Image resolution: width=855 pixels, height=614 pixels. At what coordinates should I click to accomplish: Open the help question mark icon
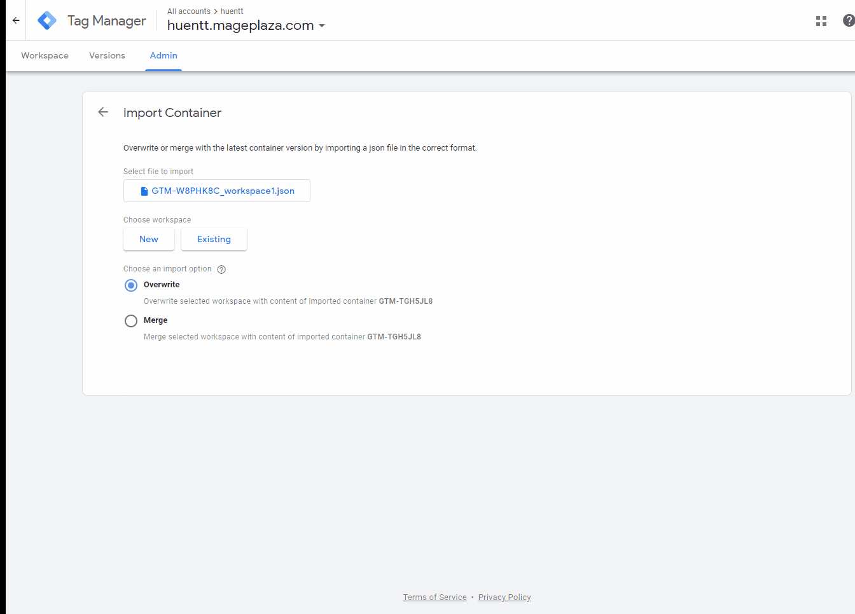pos(849,20)
